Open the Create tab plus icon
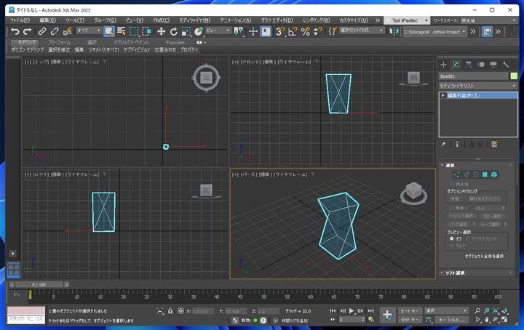The width and height of the screenshot is (524, 330). pos(443,65)
